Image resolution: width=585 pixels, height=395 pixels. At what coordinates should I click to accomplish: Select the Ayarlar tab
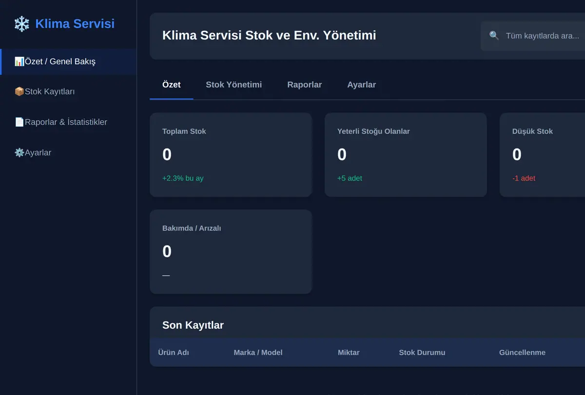[x=362, y=85]
